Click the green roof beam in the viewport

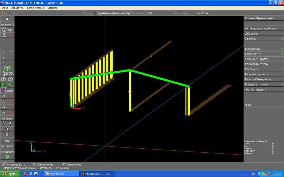click(x=159, y=78)
